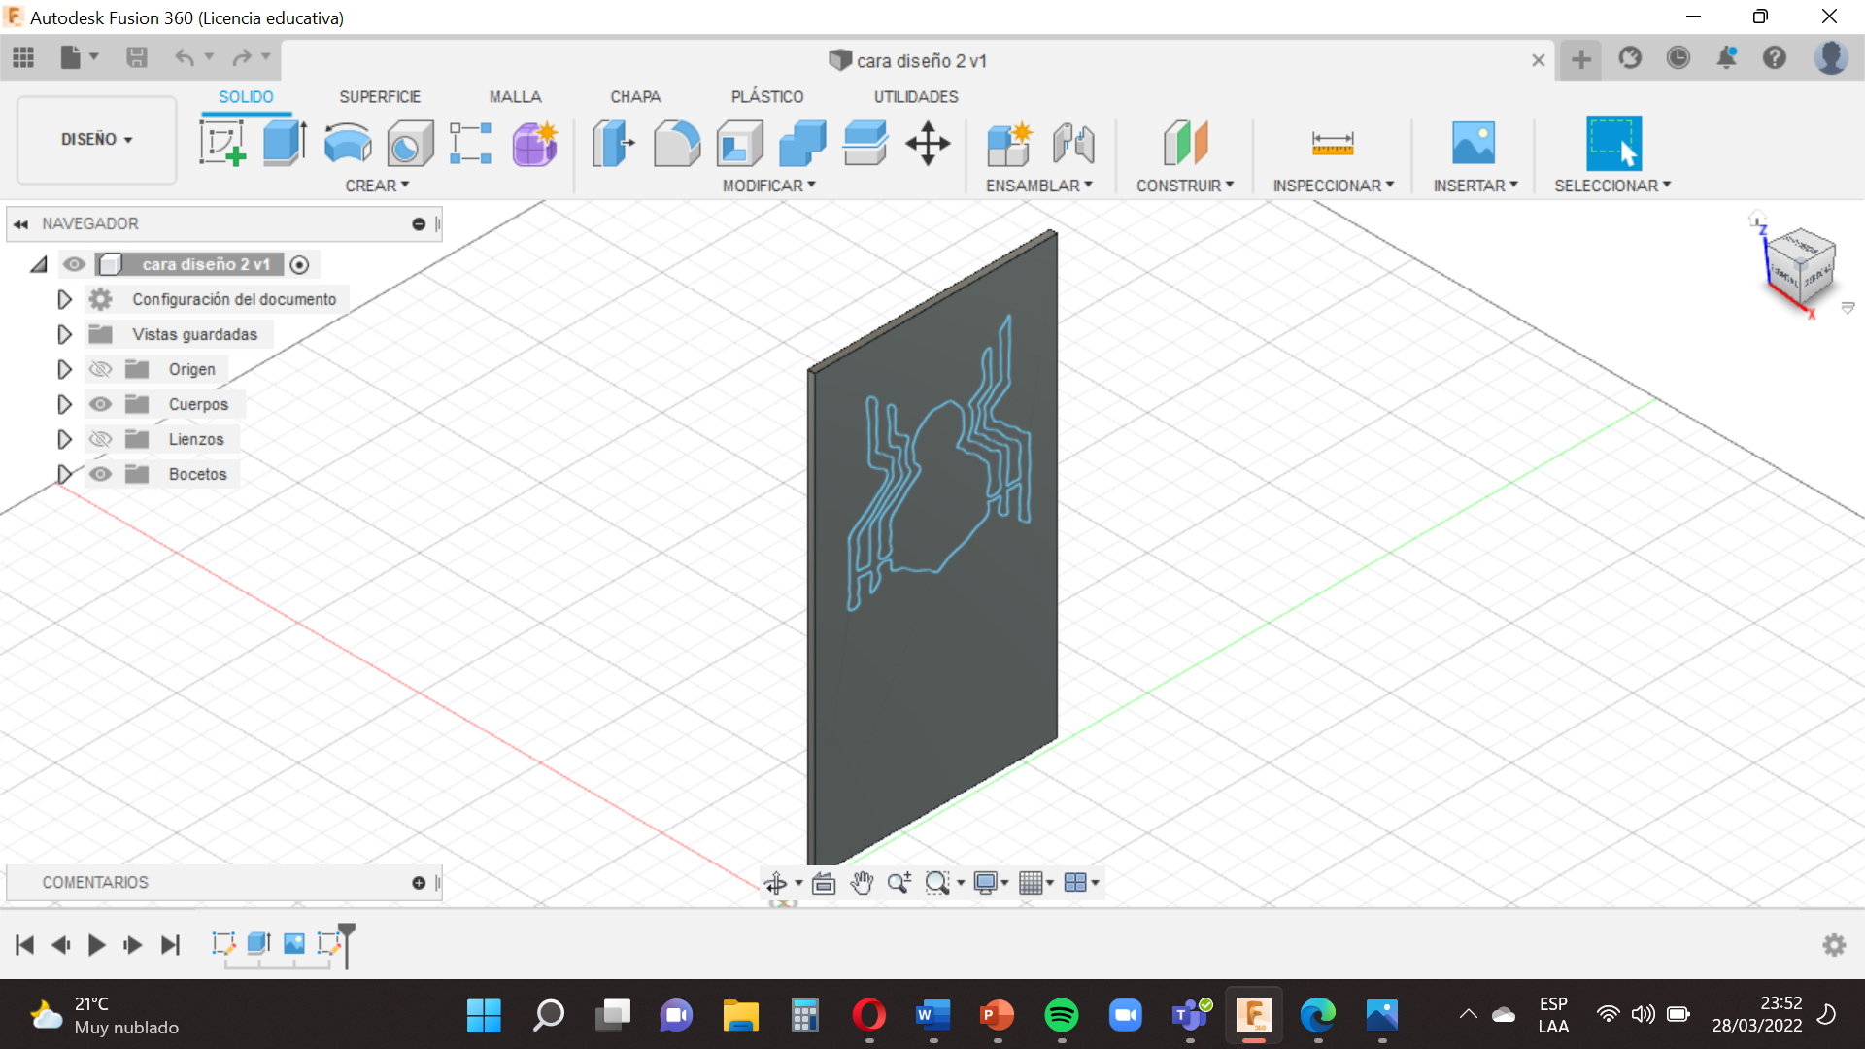Toggle visibility of cara diseño 2 v1

(x=74, y=264)
